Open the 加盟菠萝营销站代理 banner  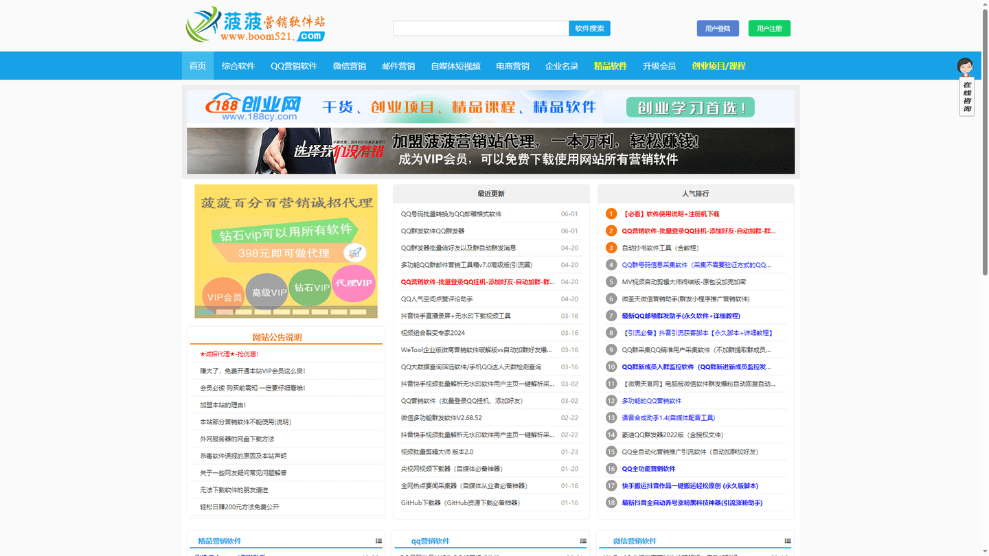point(490,150)
